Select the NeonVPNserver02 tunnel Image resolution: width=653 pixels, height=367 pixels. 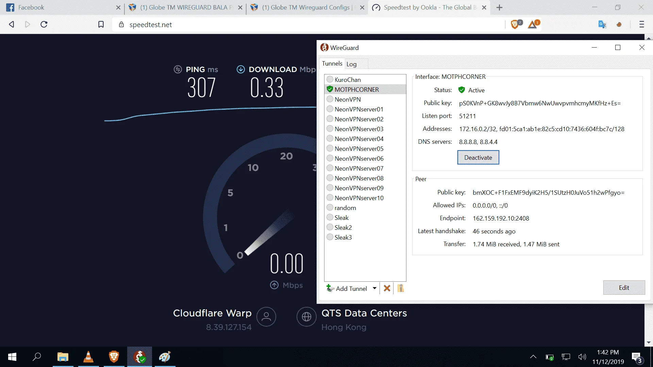(365, 119)
